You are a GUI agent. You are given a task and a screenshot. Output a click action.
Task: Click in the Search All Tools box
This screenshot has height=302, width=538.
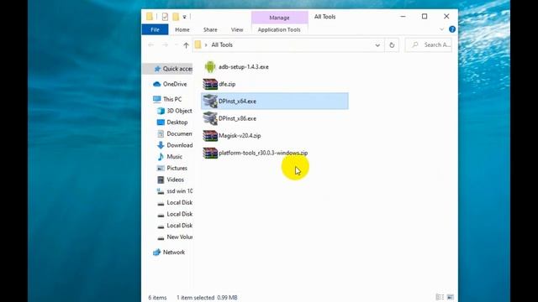[x=429, y=44]
